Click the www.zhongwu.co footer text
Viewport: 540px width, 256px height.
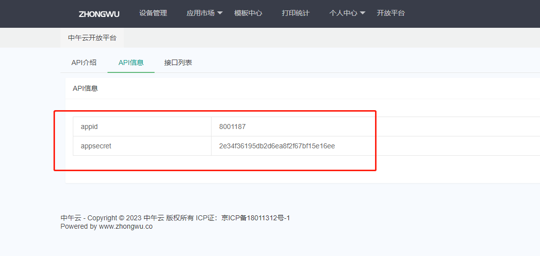pos(126,227)
